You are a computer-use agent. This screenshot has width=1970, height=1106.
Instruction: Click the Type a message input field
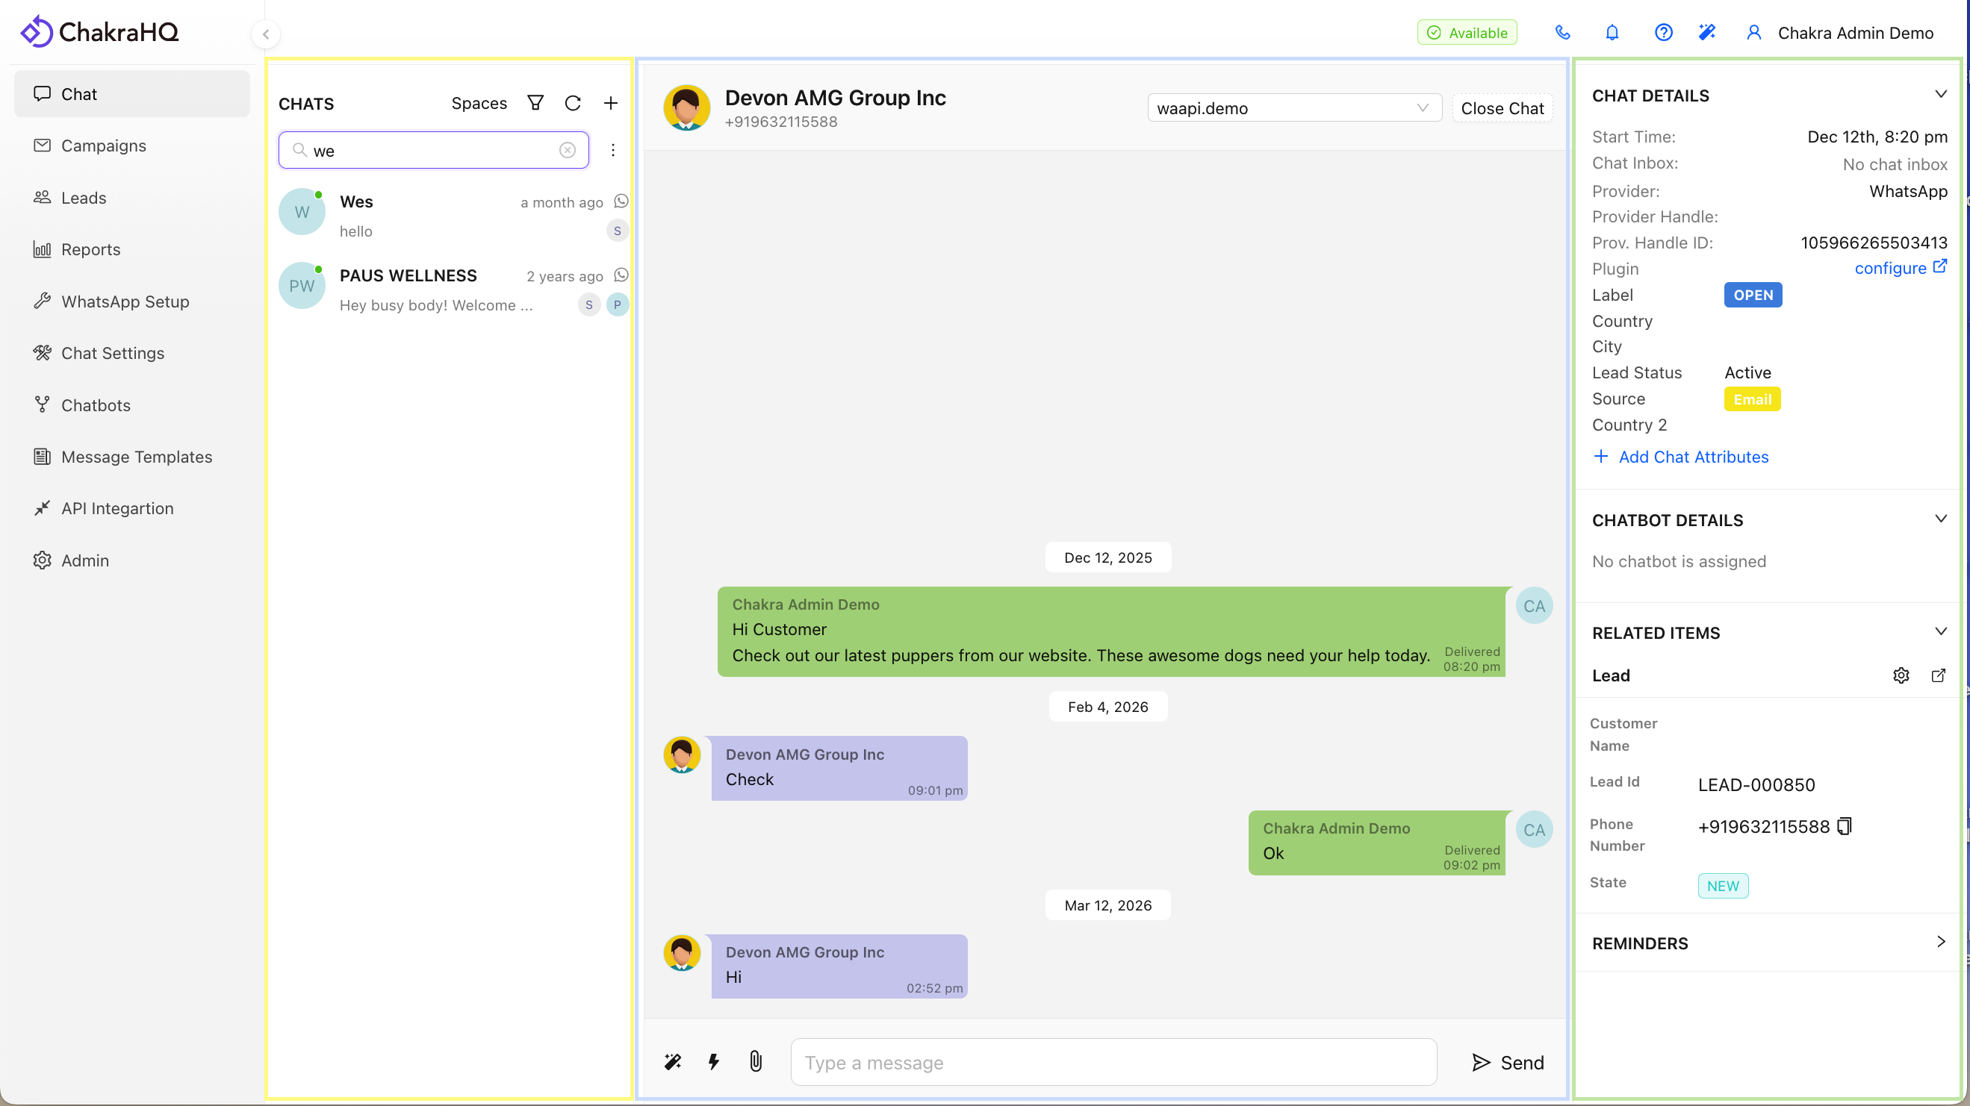coord(1113,1063)
